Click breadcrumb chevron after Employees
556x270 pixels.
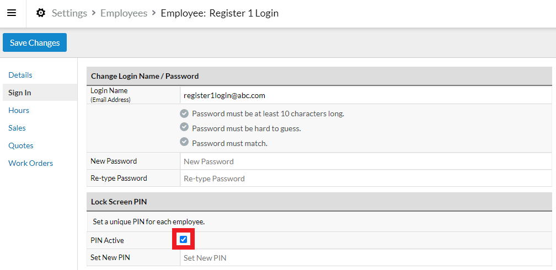(154, 13)
